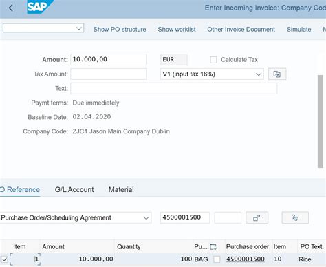Click the question mark selection icon button
Screen dimensions: 326x267
coord(295,217)
